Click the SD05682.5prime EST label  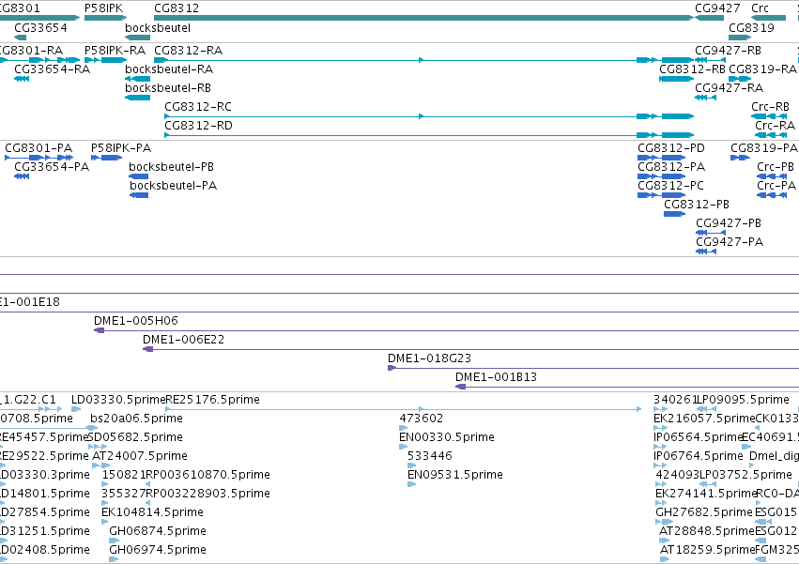click(x=135, y=437)
